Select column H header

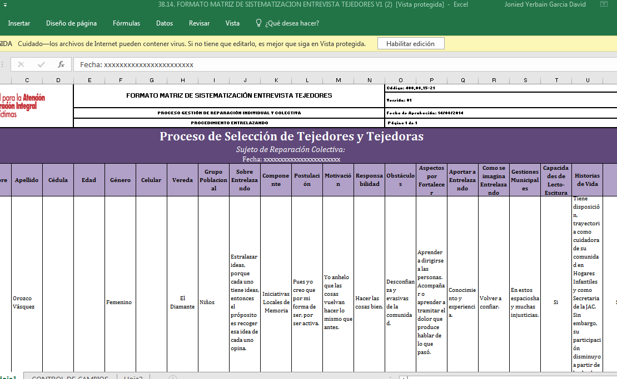(x=182, y=80)
